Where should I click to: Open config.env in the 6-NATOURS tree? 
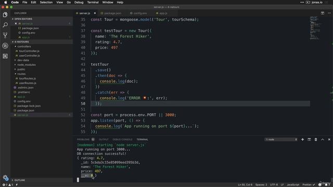pyautogui.click(x=24, y=101)
